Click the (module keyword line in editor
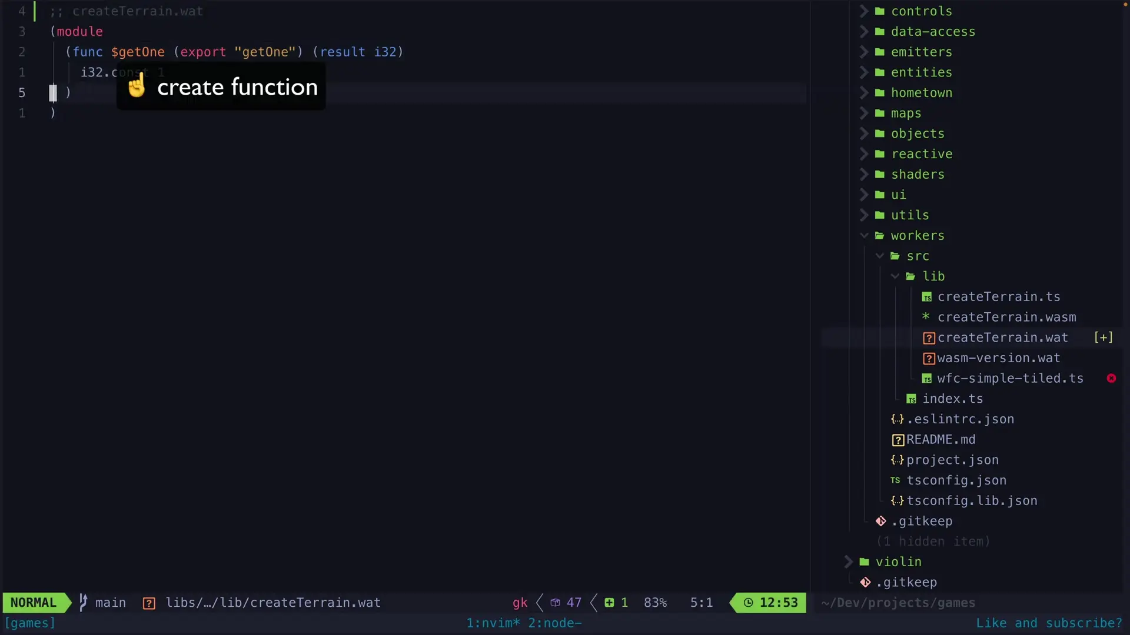Image resolution: width=1130 pixels, height=635 pixels. coord(77,32)
